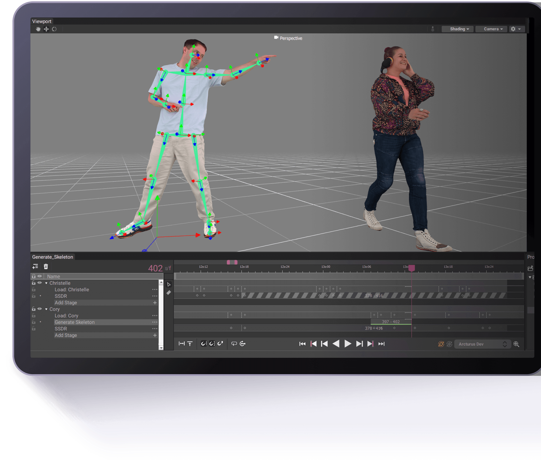Open options menu for Generate Skeleton
Screen dimensions: 541x460
pos(155,322)
